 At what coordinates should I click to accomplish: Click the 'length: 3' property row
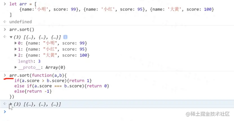(x=29, y=61)
